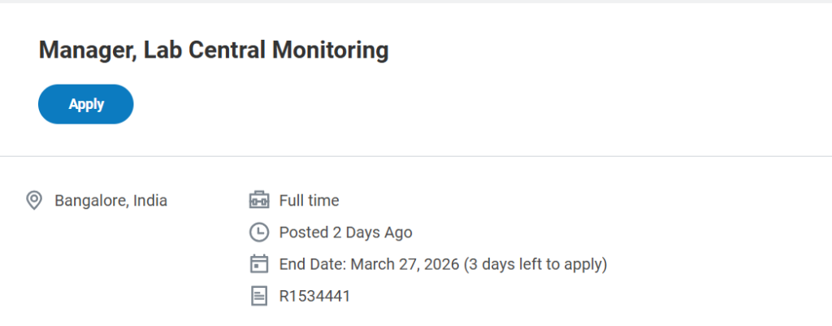Click the blue Apply button
The image size is (832, 326).
pyautogui.click(x=85, y=104)
